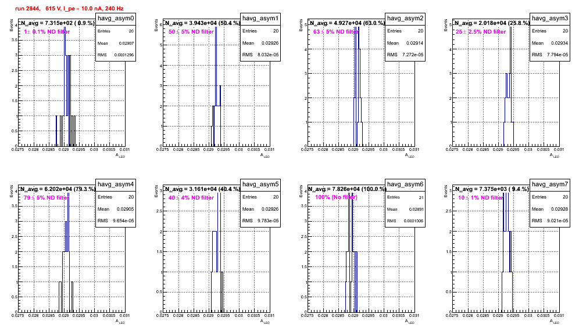The height and width of the screenshot is (332, 579).
Task: Select the N_avg = 6.202e+04 (79.3%) label
Action: coord(57,189)
